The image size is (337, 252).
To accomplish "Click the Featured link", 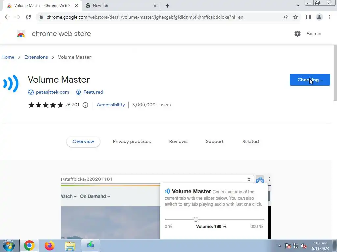I will [x=93, y=92].
